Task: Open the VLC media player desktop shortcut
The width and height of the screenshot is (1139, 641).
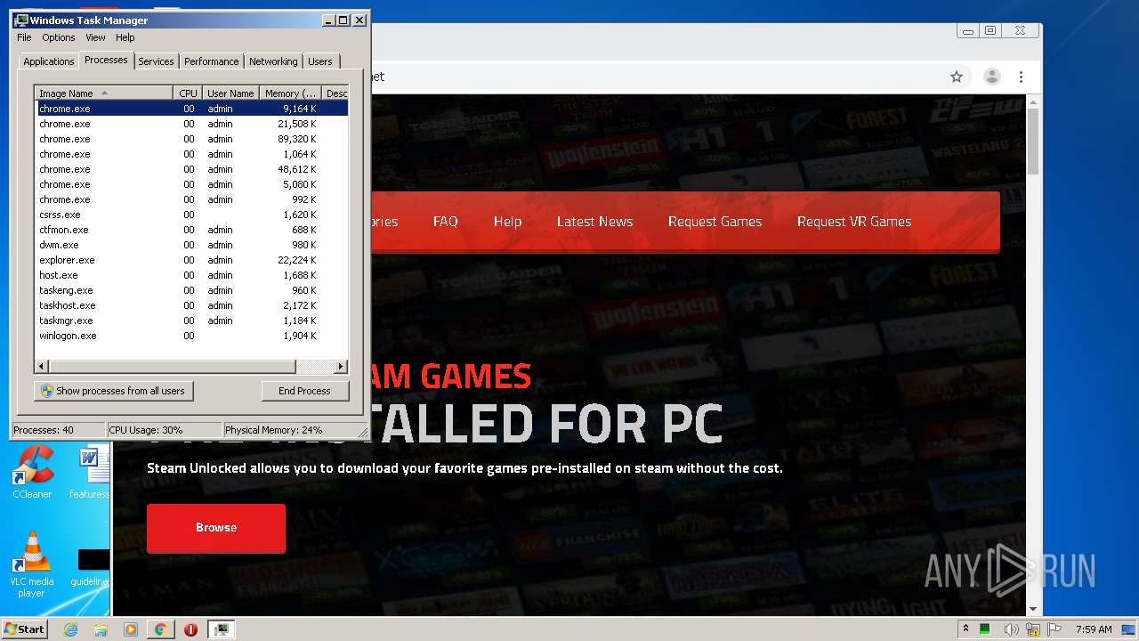Action: click(32, 564)
